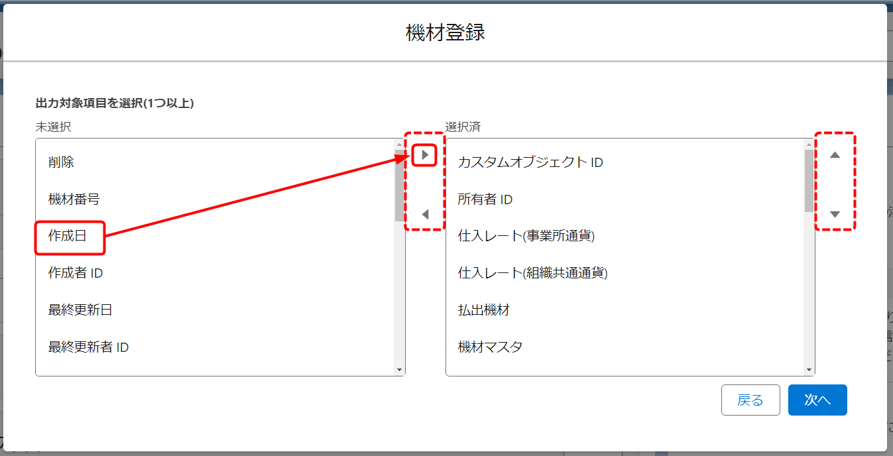
Task: Select 削除 in the unselected list
Action: pos(61,162)
